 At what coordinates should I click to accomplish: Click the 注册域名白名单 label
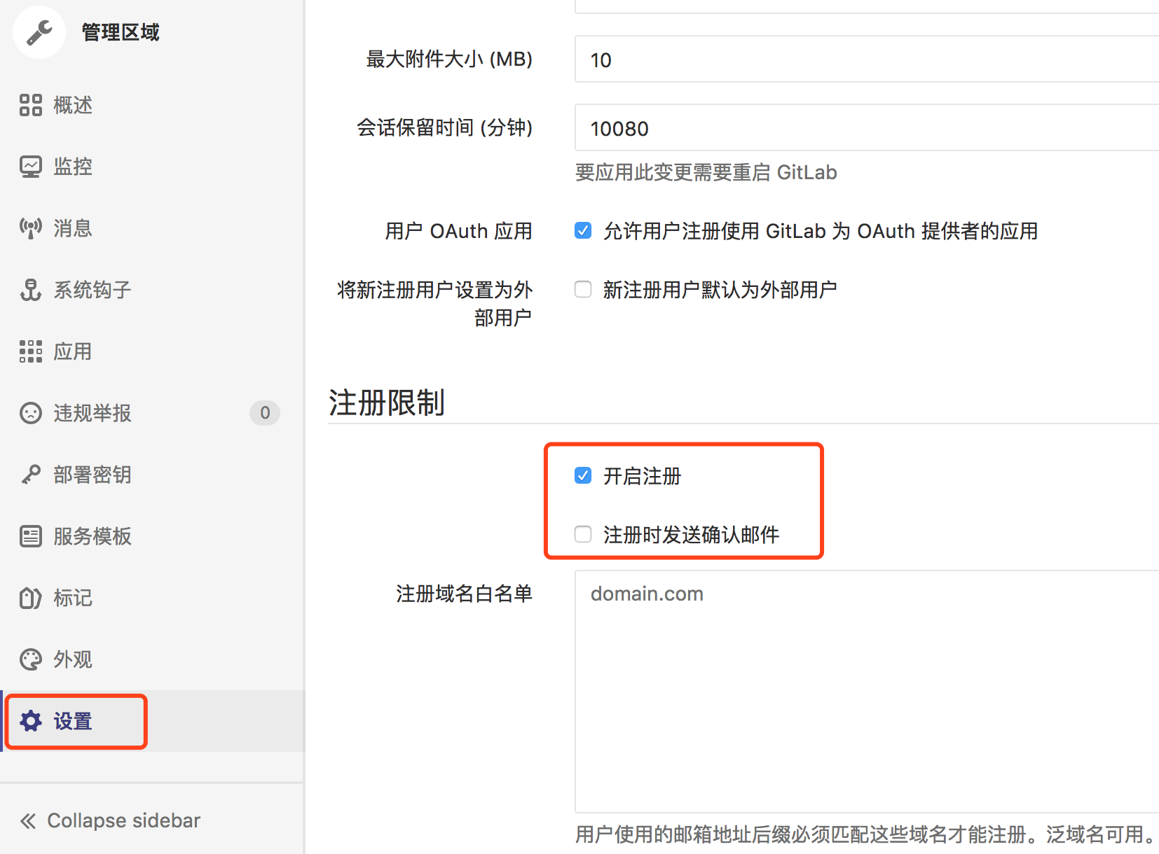464,594
